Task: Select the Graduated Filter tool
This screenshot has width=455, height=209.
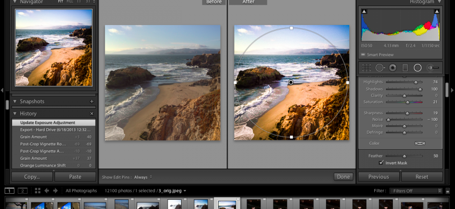Action: (x=405, y=68)
